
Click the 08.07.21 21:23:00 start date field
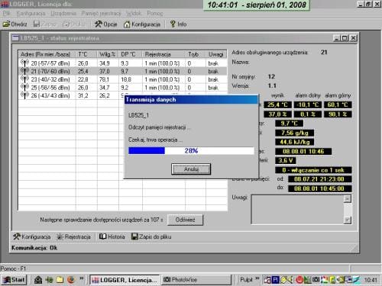click(x=319, y=179)
